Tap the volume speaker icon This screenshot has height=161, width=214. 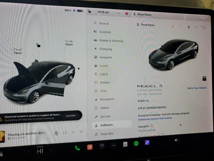pyautogui.click(x=177, y=140)
